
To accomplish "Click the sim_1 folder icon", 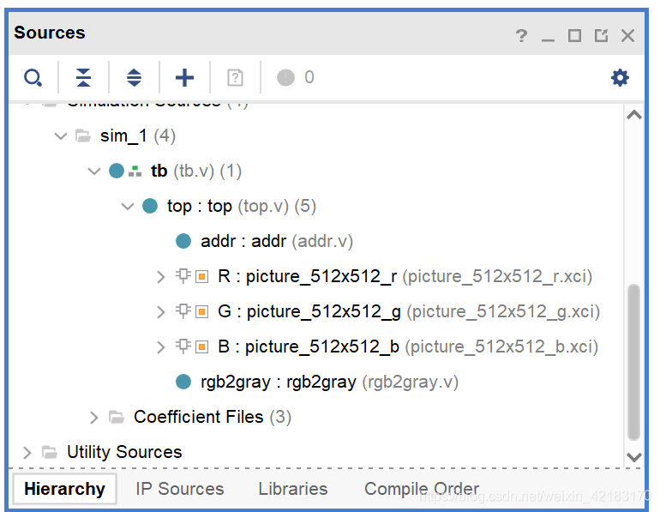I will pos(83,136).
